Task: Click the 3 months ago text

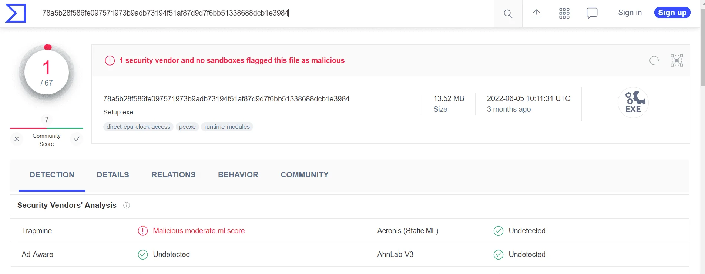Action: tap(509, 109)
